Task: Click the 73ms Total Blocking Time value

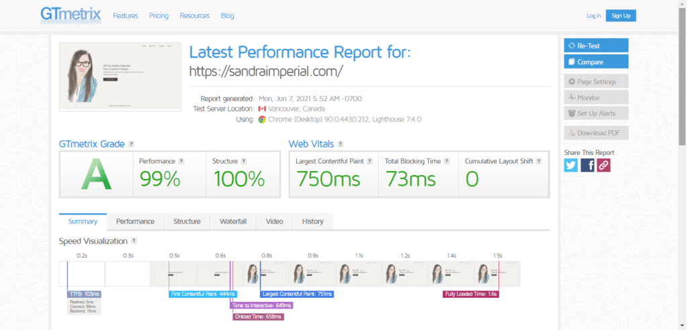Action: tap(411, 179)
